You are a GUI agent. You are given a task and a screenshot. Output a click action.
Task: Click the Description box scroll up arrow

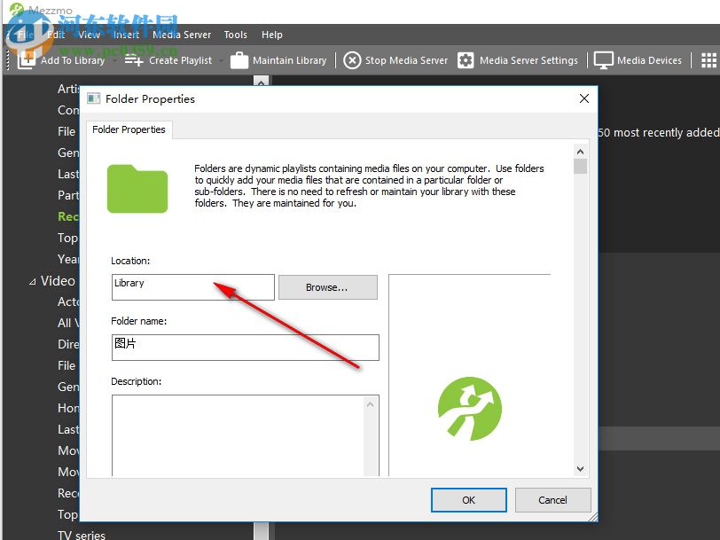coord(370,404)
